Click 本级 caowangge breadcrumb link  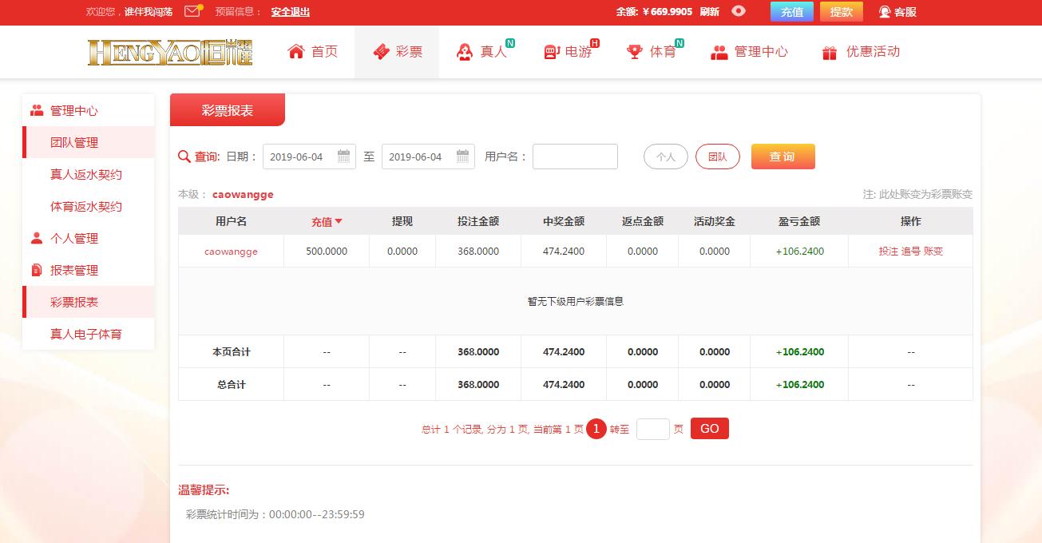243,194
